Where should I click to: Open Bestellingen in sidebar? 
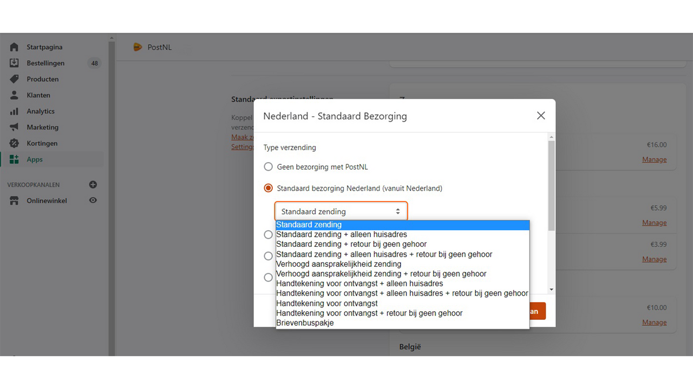45,63
